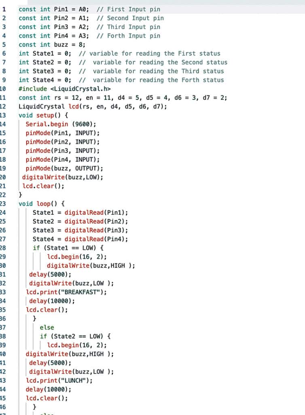
Task: Click pinMode(Pin1, INPUT) statement
Action: point(62,133)
